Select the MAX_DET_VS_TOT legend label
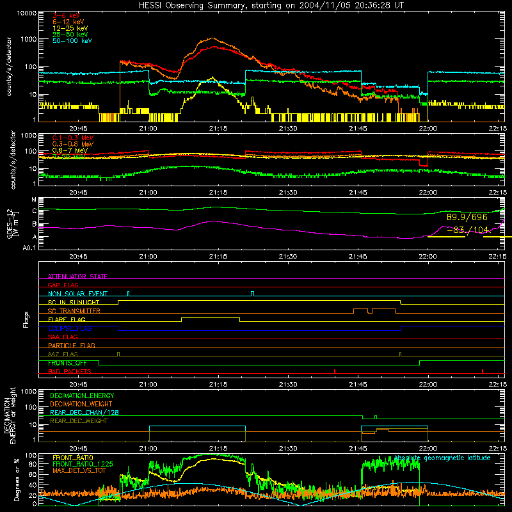The width and height of the screenshot is (512, 512). 79,470
